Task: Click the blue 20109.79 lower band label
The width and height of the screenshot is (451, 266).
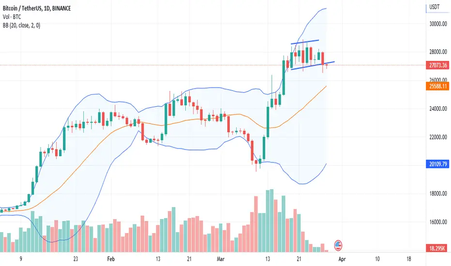Action: pos(438,164)
